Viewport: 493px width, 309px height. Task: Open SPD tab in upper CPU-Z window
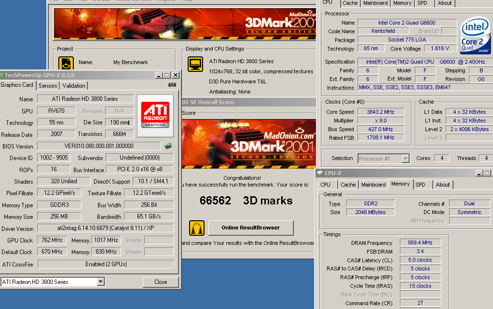[422, 3]
